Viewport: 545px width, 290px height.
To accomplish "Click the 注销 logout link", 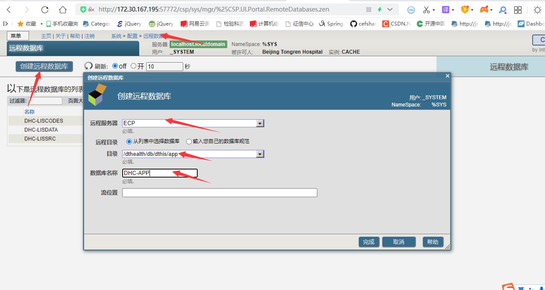I will click(x=89, y=36).
